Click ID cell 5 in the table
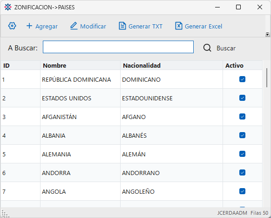Image resolution: width=271 pixels, height=218 pixels. [x=20, y=154]
